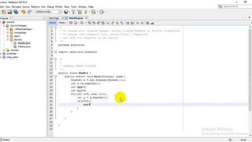Click the Shift Line Right icon
The image size is (252, 142).
tap(132, 23)
